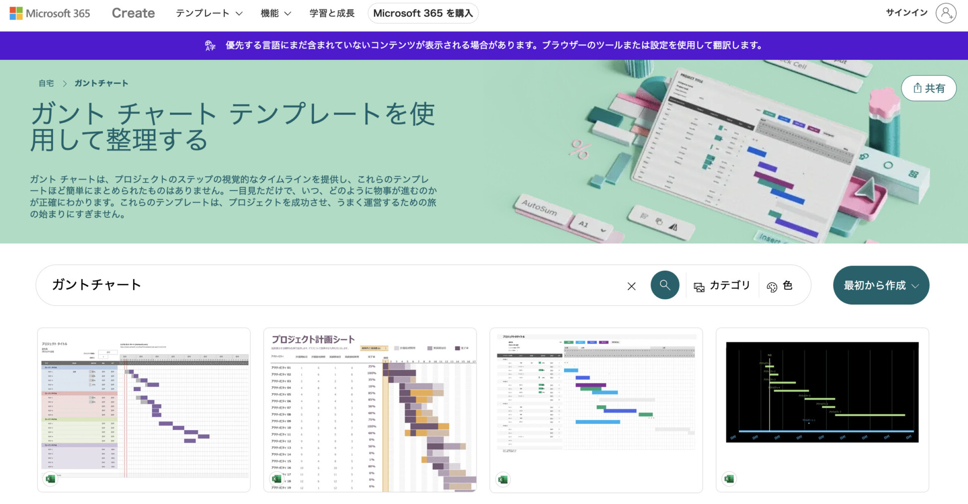Click the 共有 share button
This screenshot has width=968, height=504.
(x=929, y=88)
